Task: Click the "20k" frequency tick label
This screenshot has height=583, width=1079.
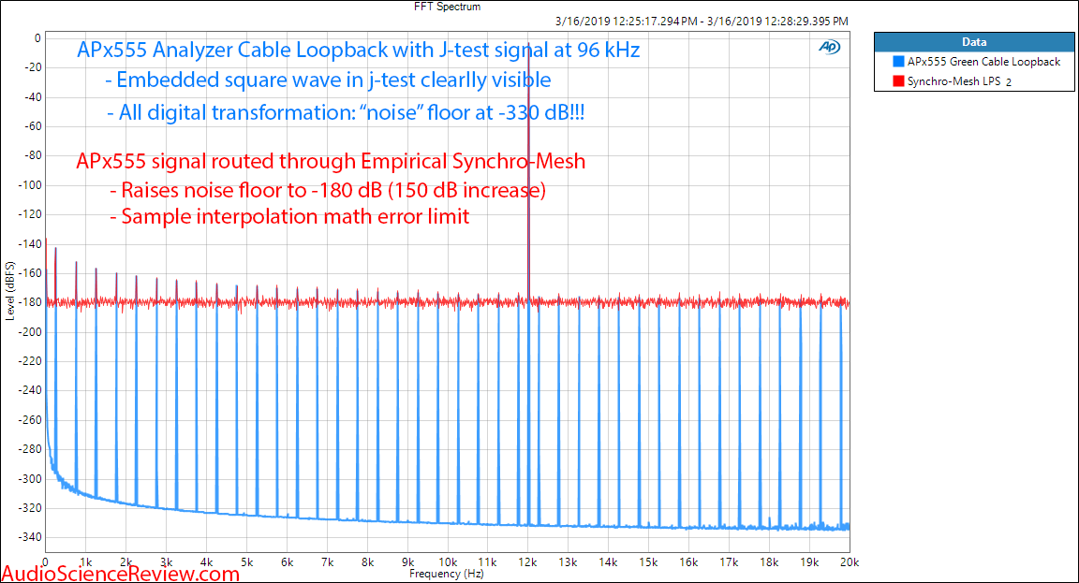Action: 850,562
